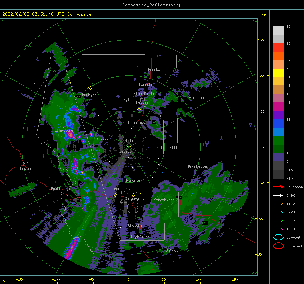Click the orange 111V arrow in legend
304x284 pixels.
[278, 204]
